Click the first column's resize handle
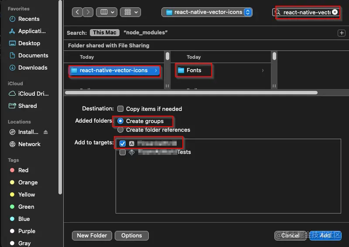Viewport: 349px width, 247px height. pyautogui.click(x=167, y=86)
